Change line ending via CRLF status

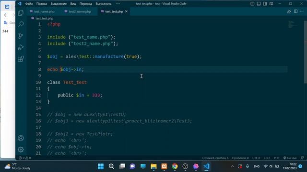pyautogui.click(x=267, y=158)
